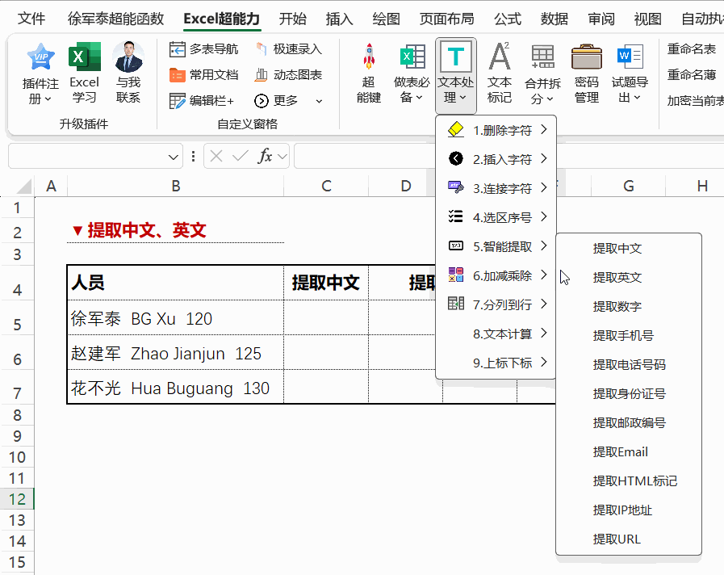Click the 文本处理 T icon

point(456,57)
